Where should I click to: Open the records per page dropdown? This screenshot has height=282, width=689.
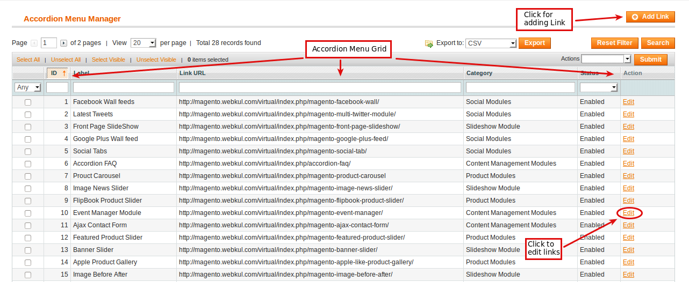click(x=143, y=43)
